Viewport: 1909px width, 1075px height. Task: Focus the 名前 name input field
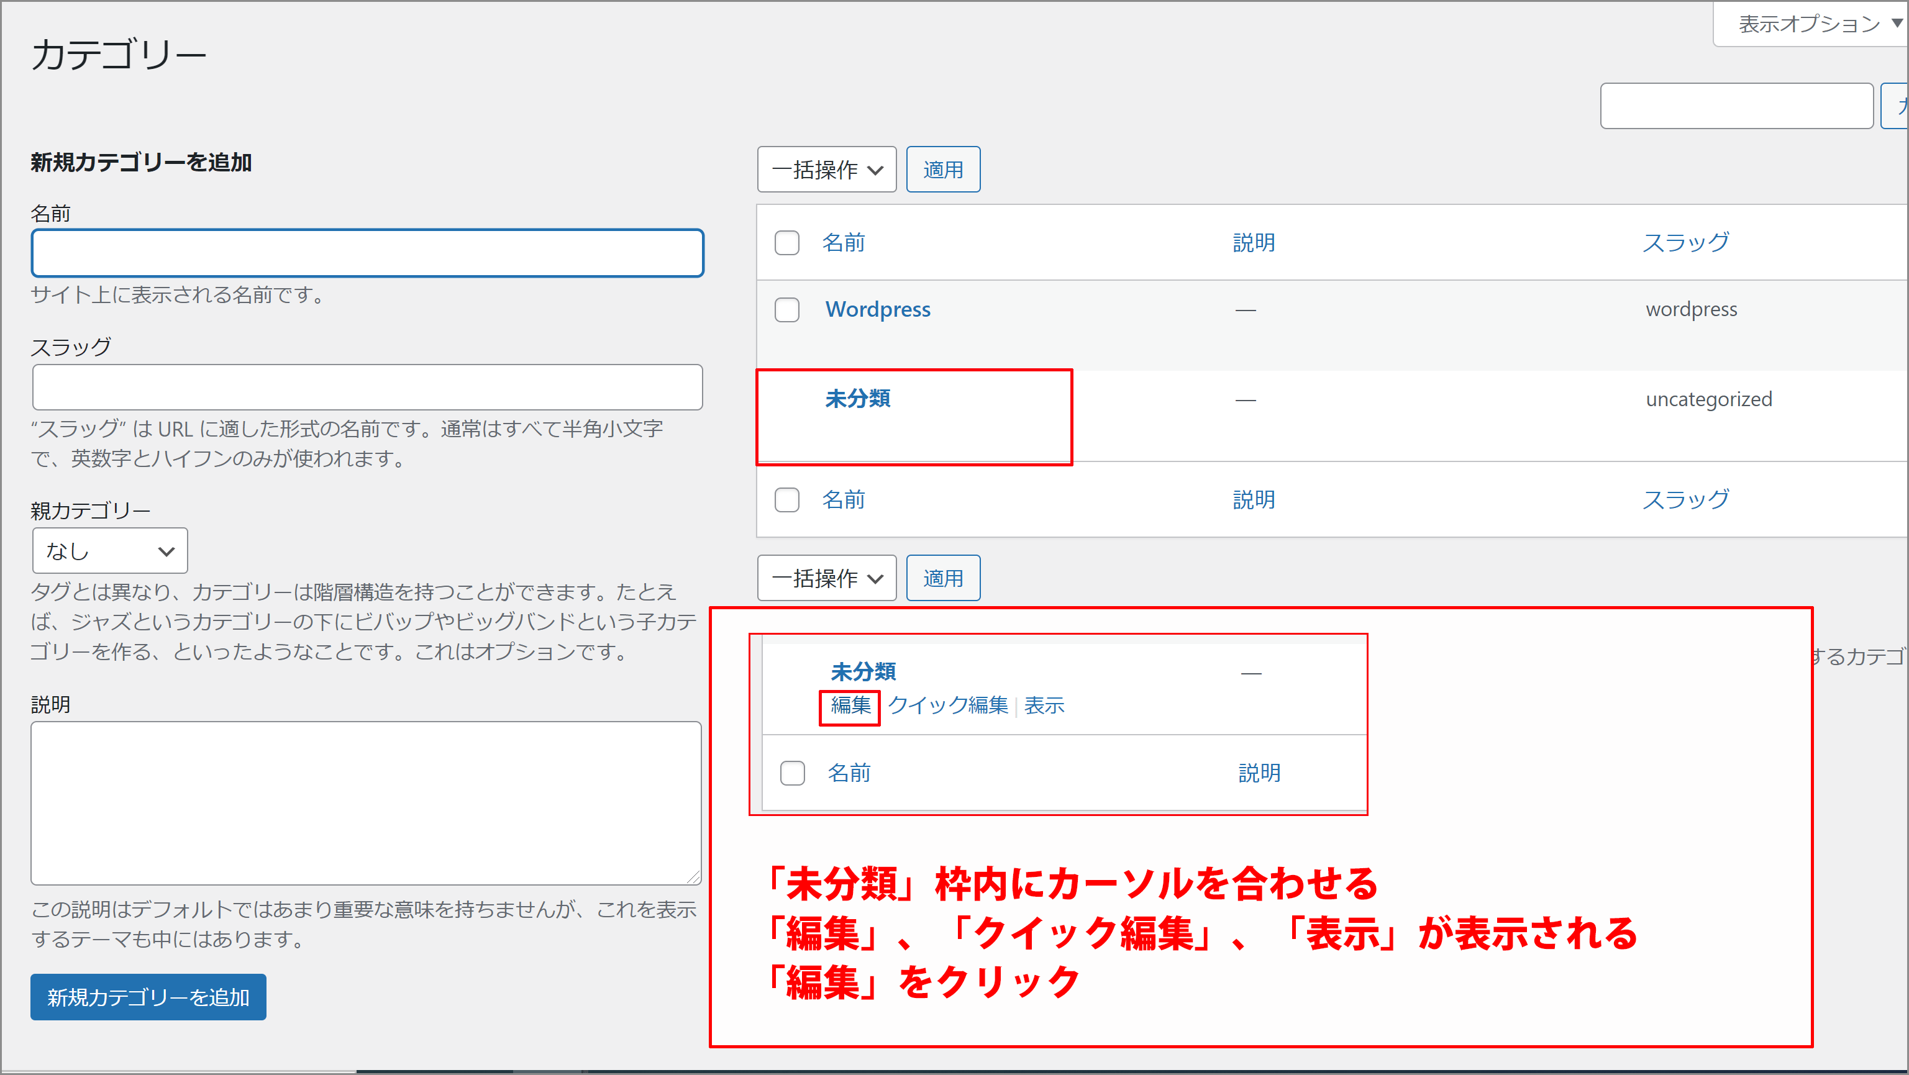pos(367,253)
